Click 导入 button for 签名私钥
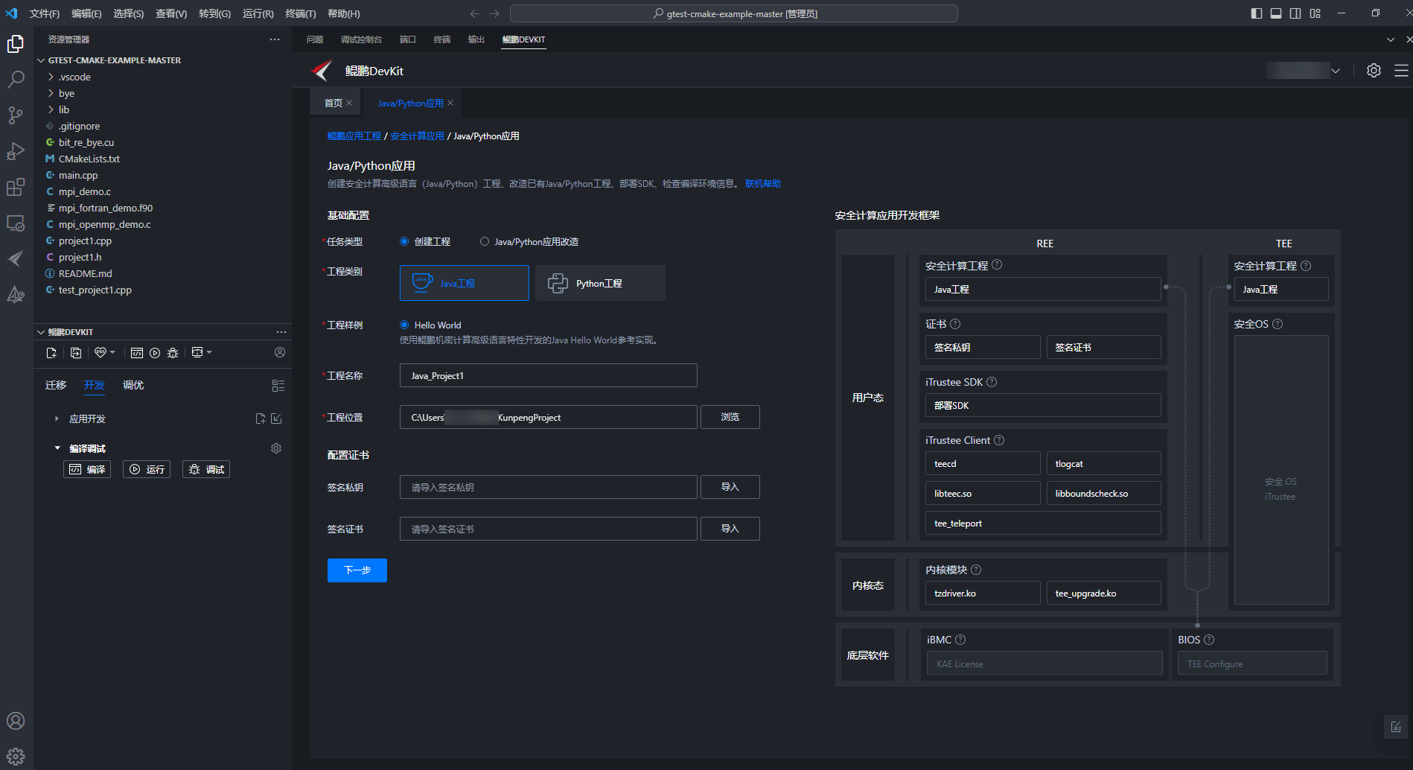Screen dimensions: 1413x770 click(x=730, y=487)
